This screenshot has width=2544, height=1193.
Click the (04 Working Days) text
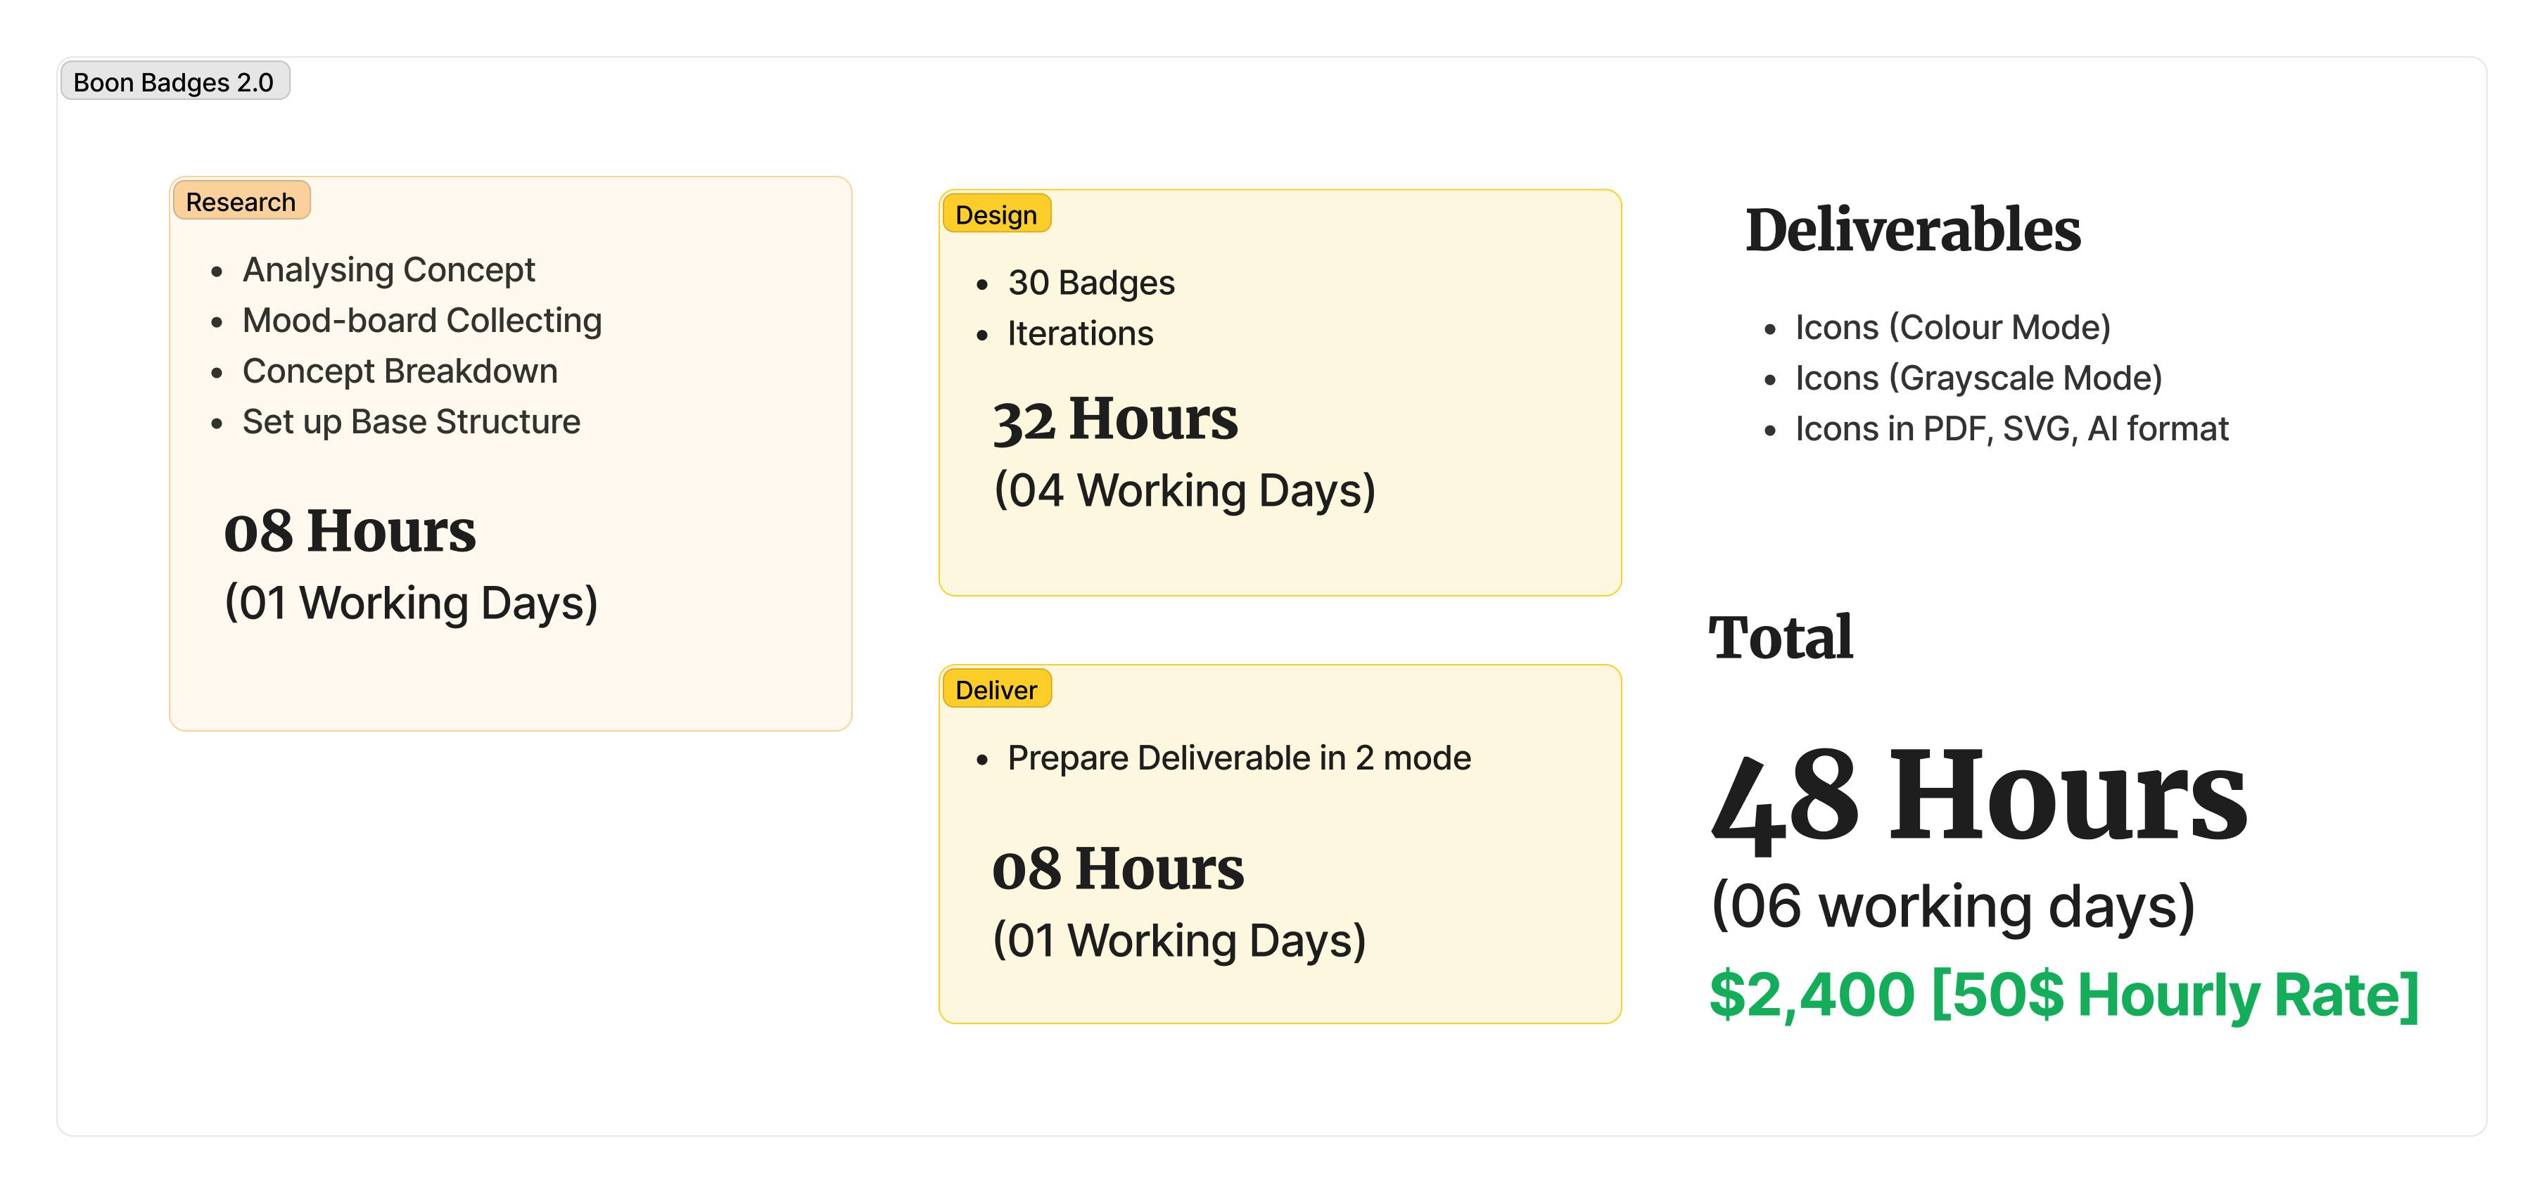(1184, 491)
